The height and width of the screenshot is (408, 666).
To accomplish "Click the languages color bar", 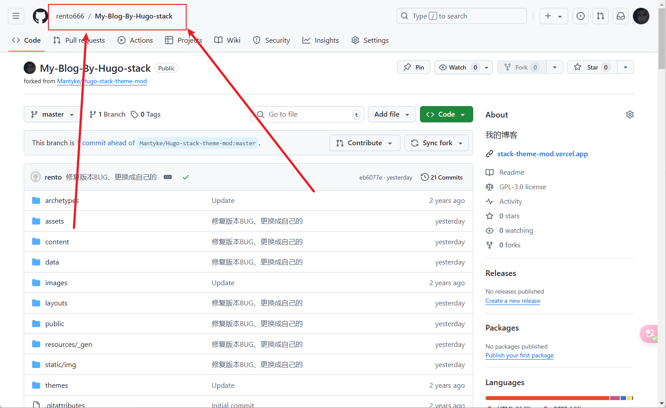I will (x=559, y=398).
